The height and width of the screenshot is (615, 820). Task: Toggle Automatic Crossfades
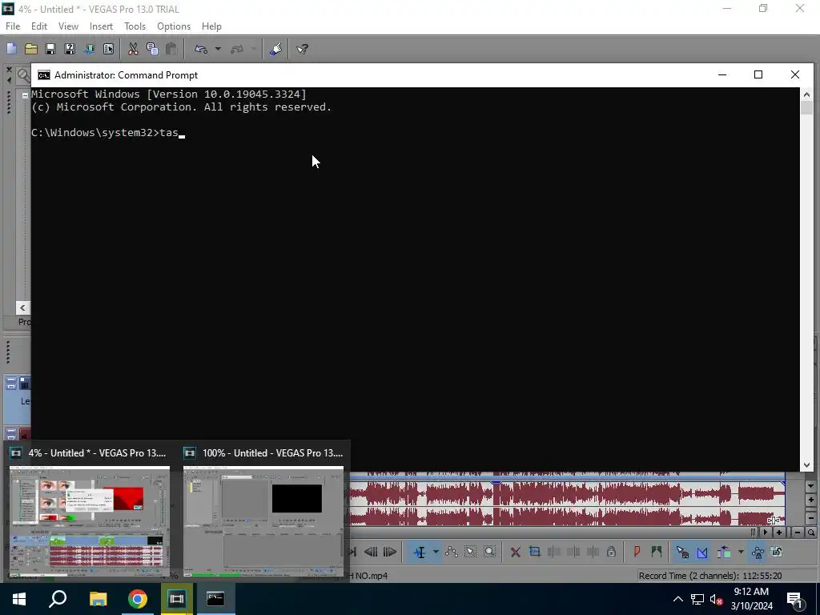pyautogui.click(x=702, y=552)
